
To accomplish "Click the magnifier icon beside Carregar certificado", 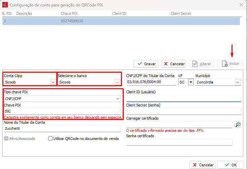I will pyautogui.click(x=238, y=125).
